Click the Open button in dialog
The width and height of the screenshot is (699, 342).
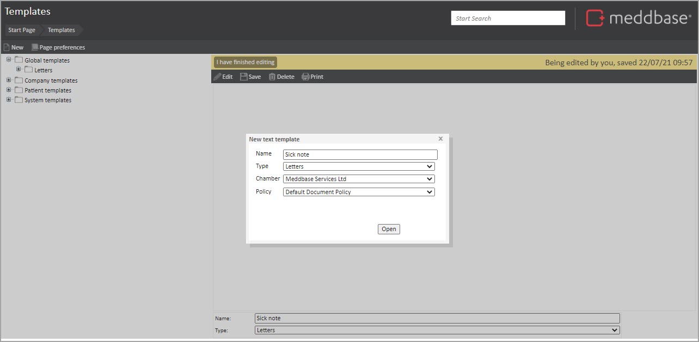click(389, 229)
